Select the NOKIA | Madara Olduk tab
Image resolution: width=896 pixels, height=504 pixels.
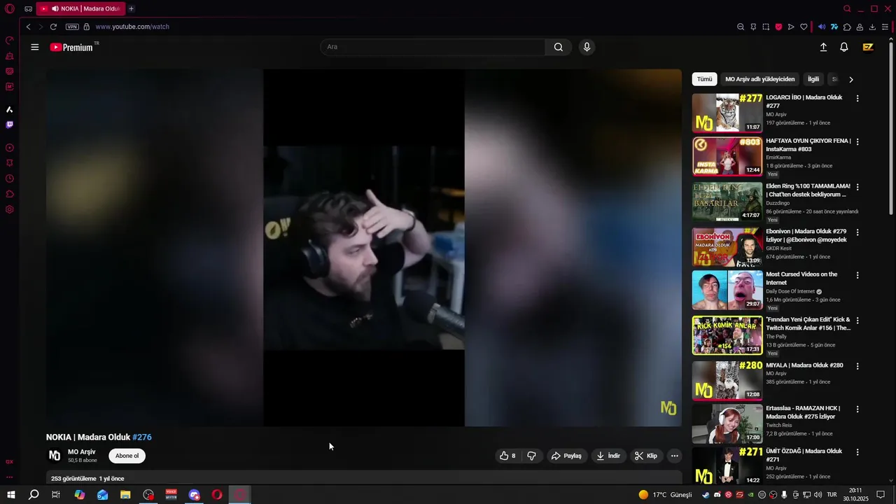click(x=80, y=8)
